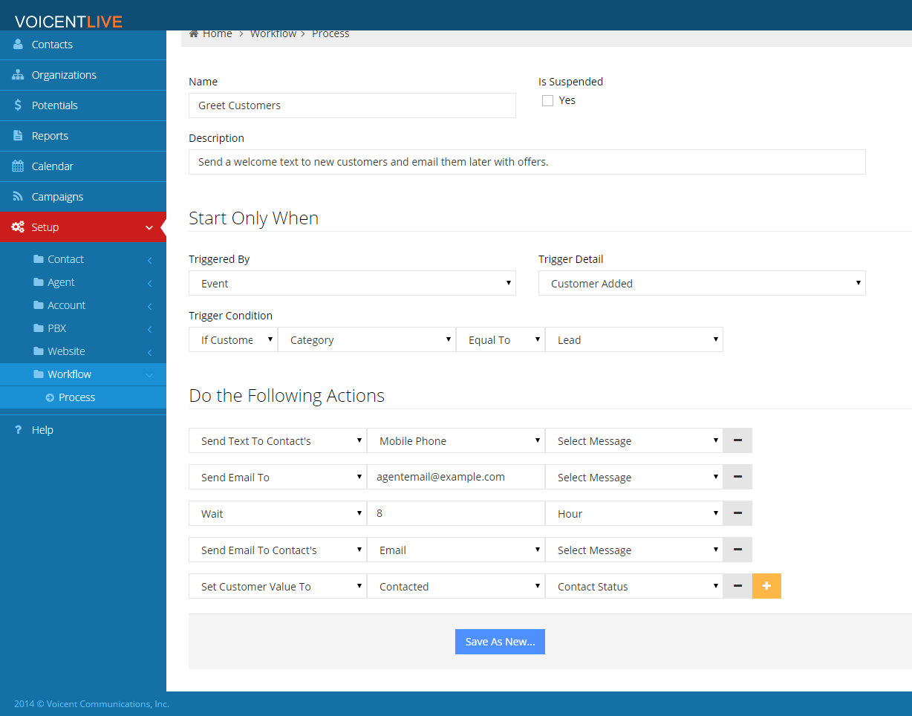Open the Contact Status dropdown

634,586
